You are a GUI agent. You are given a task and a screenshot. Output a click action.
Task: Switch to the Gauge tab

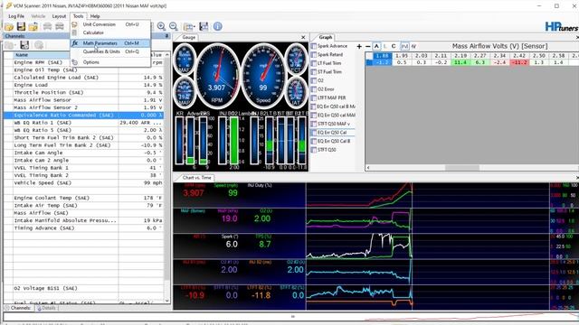(x=188, y=37)
